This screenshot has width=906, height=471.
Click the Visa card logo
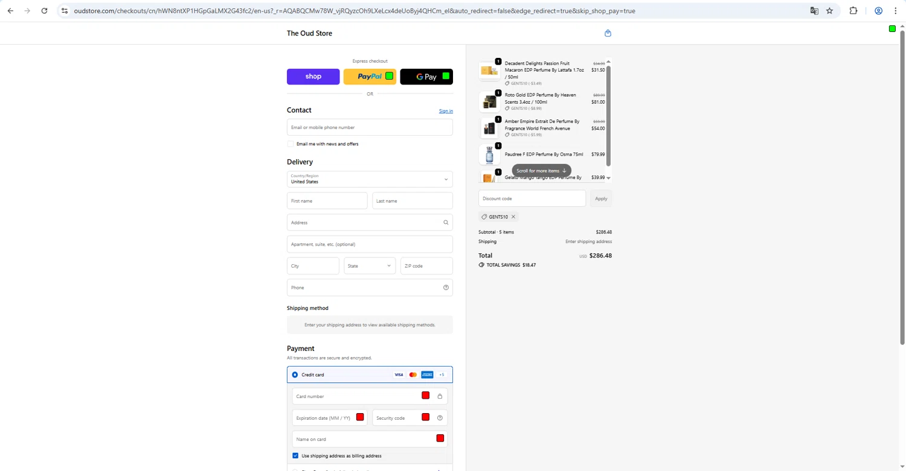[x=399, y=375]
